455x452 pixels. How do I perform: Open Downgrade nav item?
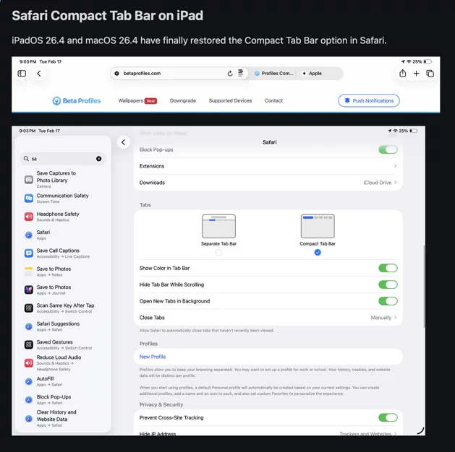(x=183, y=101)
